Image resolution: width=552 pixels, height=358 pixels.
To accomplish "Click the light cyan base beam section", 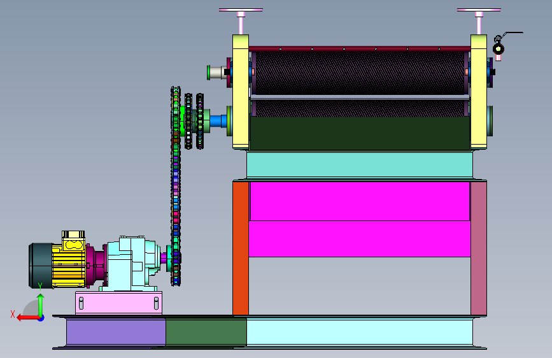I will click(360, 333).
